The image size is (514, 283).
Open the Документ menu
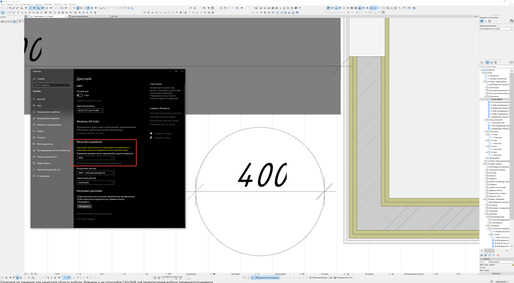[39, 4]
